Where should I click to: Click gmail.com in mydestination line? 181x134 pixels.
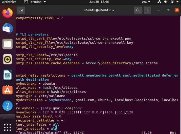[85, 100]
